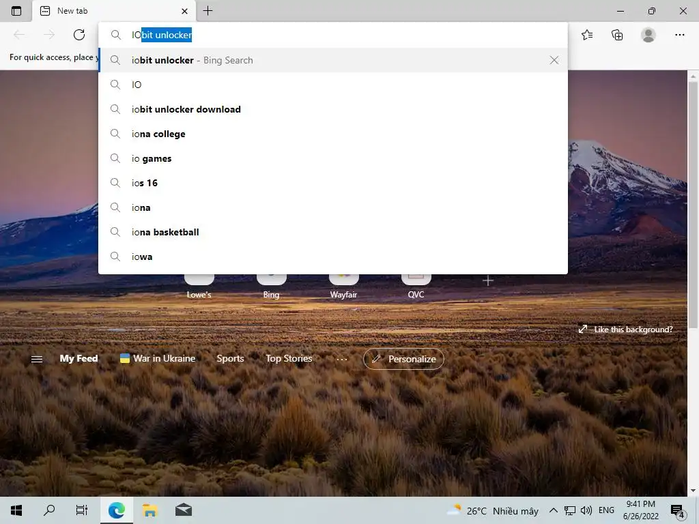The height and width of the screenshot is (524, 699).
Task: Choose the 'iobit unlocker' Bing Search suggestion
Action: (332, 60)
